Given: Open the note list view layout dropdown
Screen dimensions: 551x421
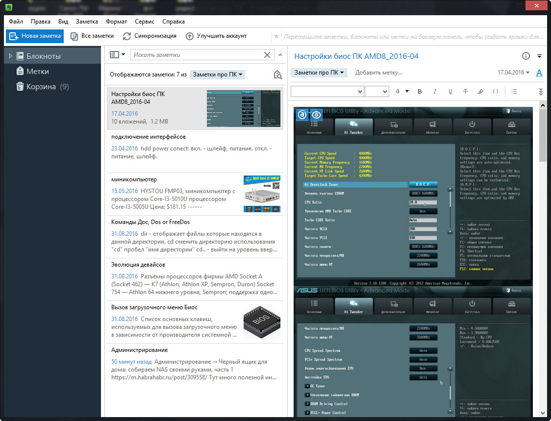Looking at the screenshot, I should (x=117, y=55).
